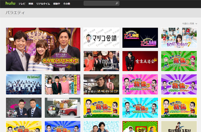Open the 旅猿3 show thumbnail
This screenshot has height=132, width=201.
click(140, 108)
